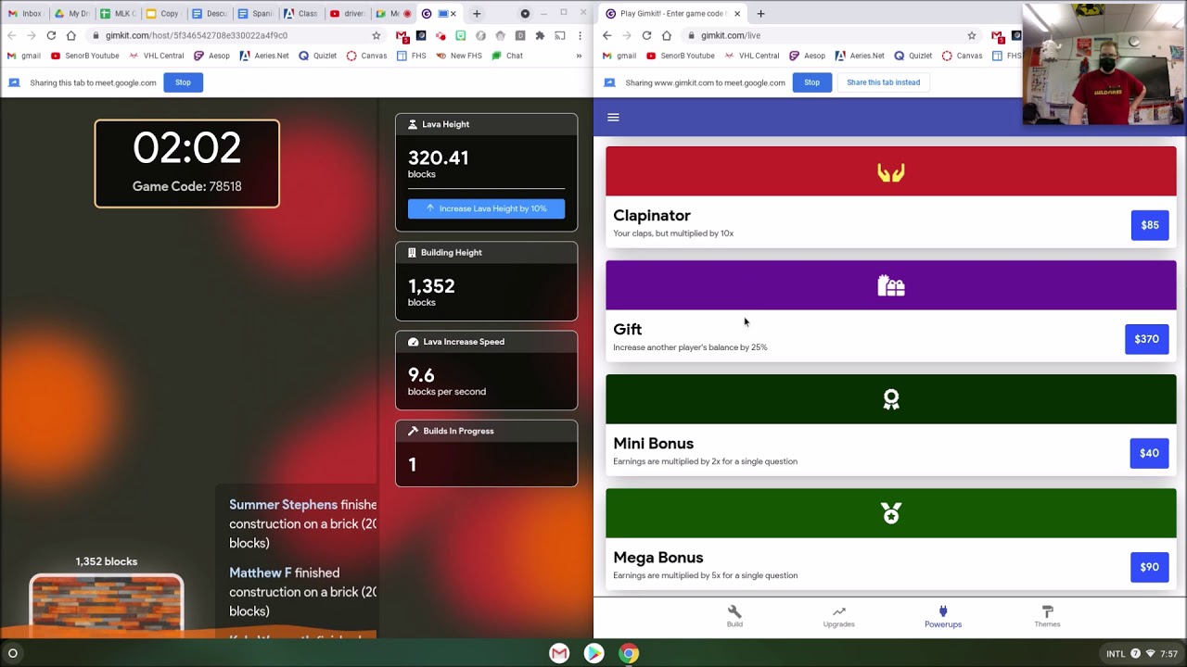The image size is (1187, 667).
Task: Open Quizlet bookmark in left window
Action: (x=317, y=56)
